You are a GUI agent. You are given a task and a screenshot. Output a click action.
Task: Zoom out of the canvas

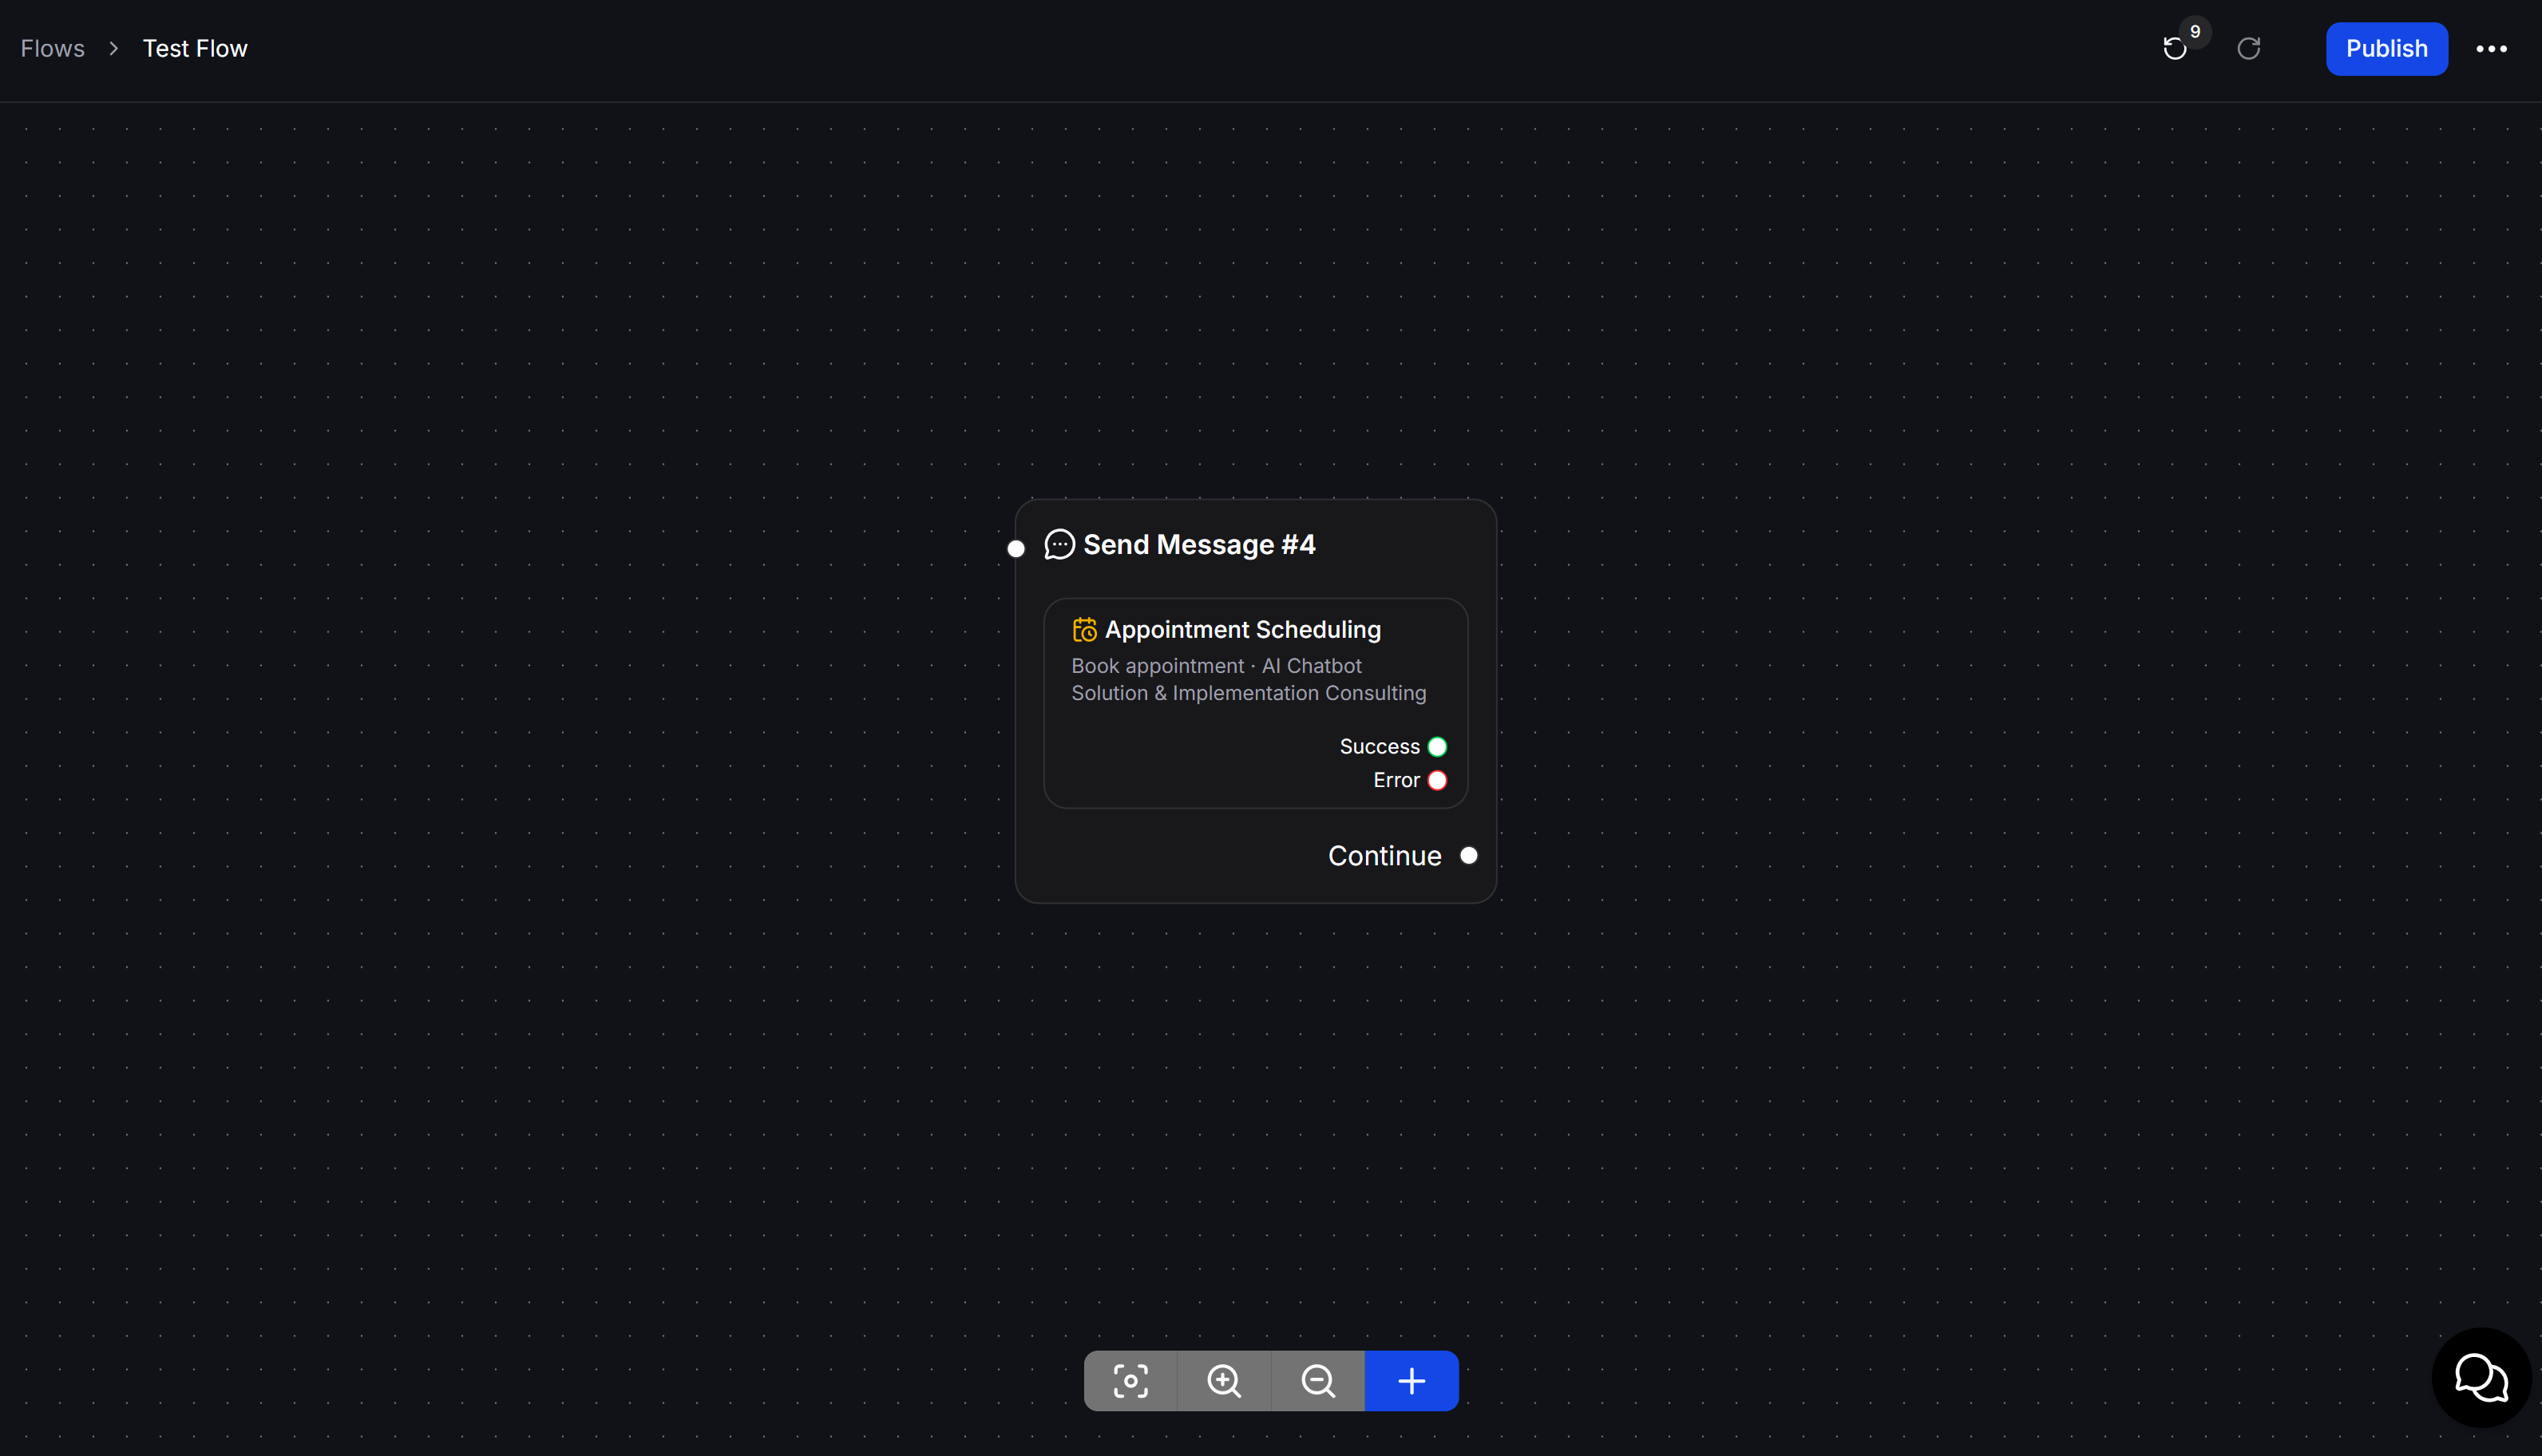pos(1318,1381)
